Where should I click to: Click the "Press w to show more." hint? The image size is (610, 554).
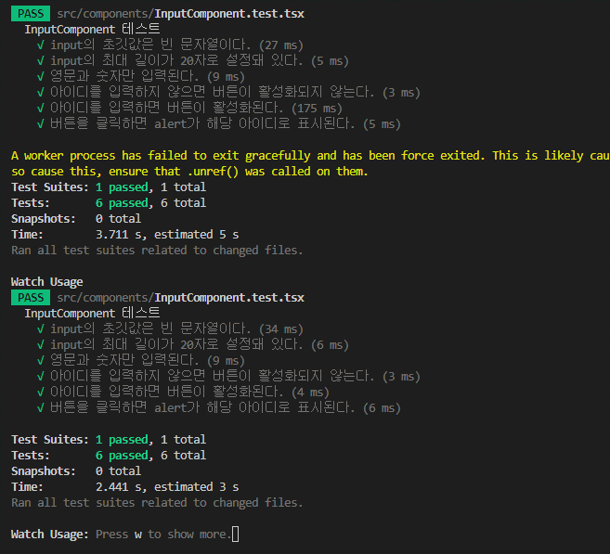pyautogui.click(x=162, y=534)
